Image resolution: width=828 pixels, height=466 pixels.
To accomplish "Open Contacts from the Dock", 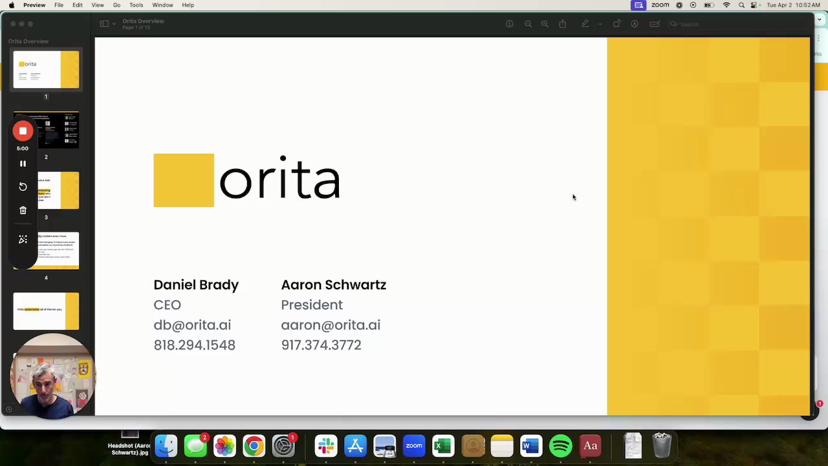I will pos(473,446).
